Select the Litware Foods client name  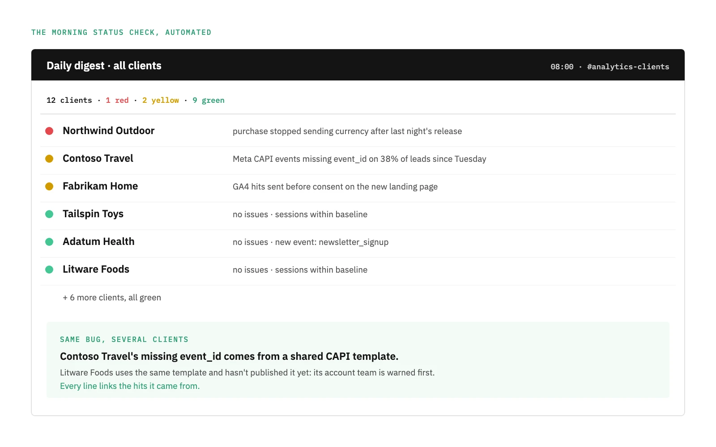pos(96,269)
